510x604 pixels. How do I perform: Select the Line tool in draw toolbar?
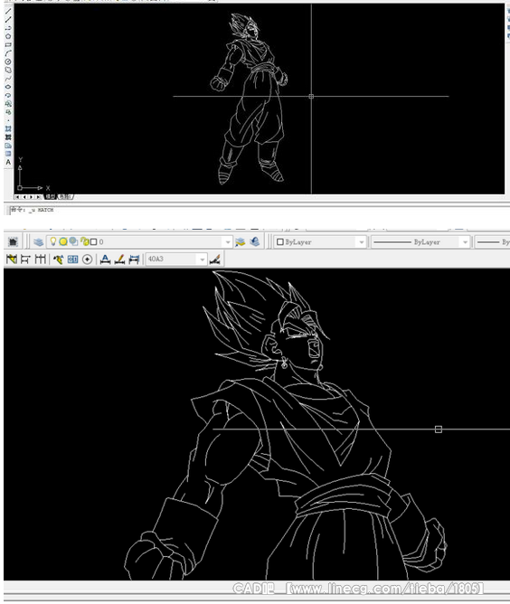coord(8,11)
